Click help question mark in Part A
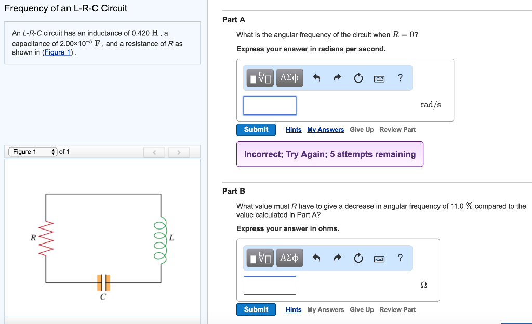 (x=400, y=78)
